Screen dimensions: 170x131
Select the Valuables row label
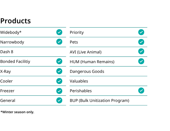79,81
